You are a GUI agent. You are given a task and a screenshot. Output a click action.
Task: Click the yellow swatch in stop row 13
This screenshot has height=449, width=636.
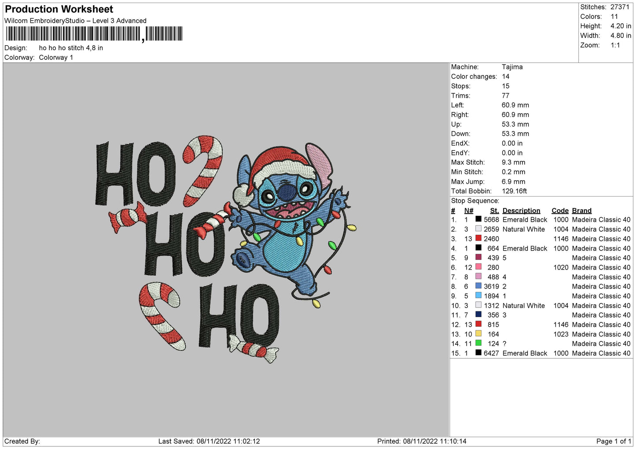coord(478,333)
